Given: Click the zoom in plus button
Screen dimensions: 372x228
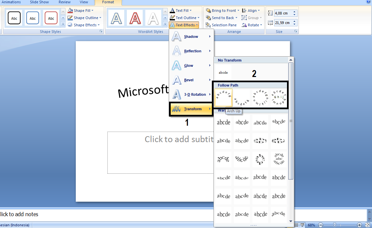Looking at the screenshot, I should [359, 225].
